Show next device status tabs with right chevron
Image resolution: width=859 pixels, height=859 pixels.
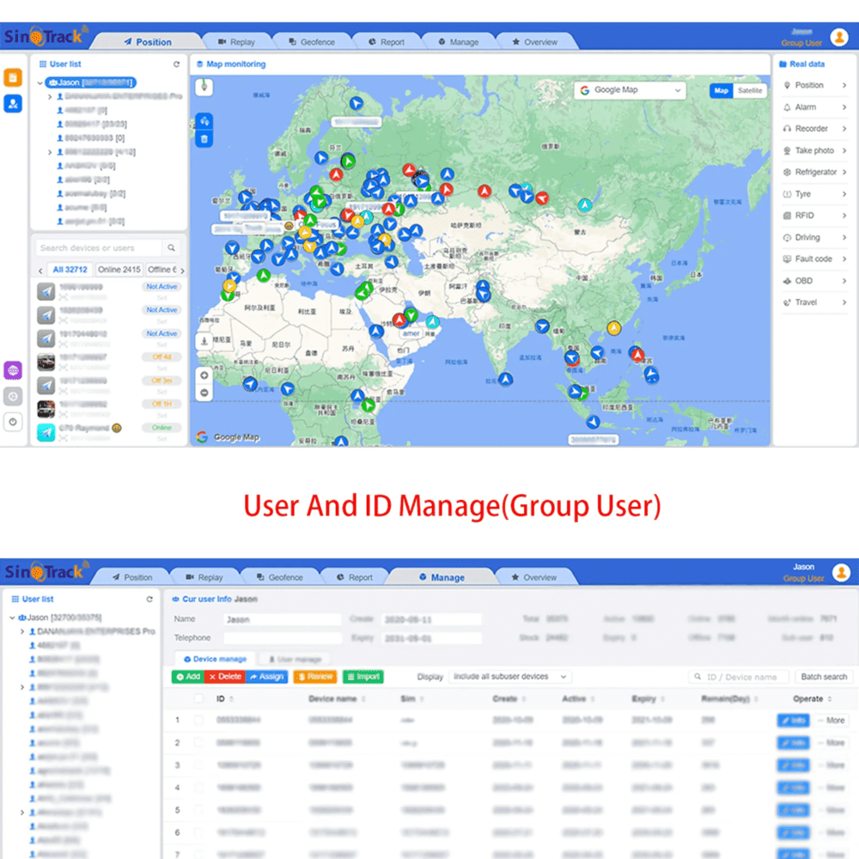coord(182,270)
